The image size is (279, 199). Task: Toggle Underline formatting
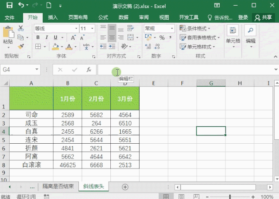[55, 37]
